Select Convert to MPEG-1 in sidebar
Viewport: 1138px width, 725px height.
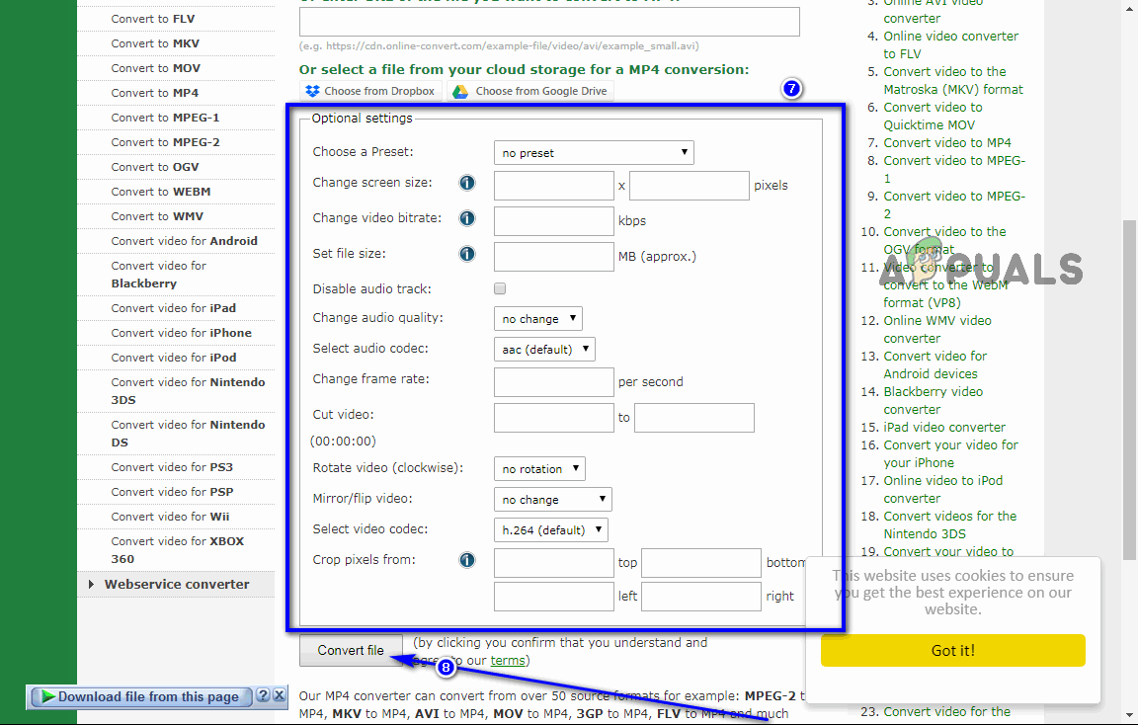(x=166, y=118)
